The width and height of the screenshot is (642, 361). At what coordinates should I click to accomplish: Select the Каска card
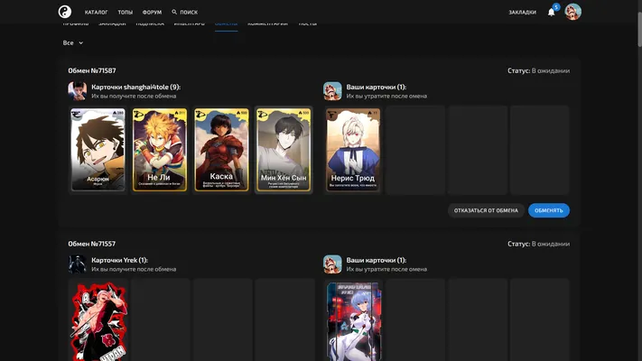pyautogui.click(x=221, y=150)
